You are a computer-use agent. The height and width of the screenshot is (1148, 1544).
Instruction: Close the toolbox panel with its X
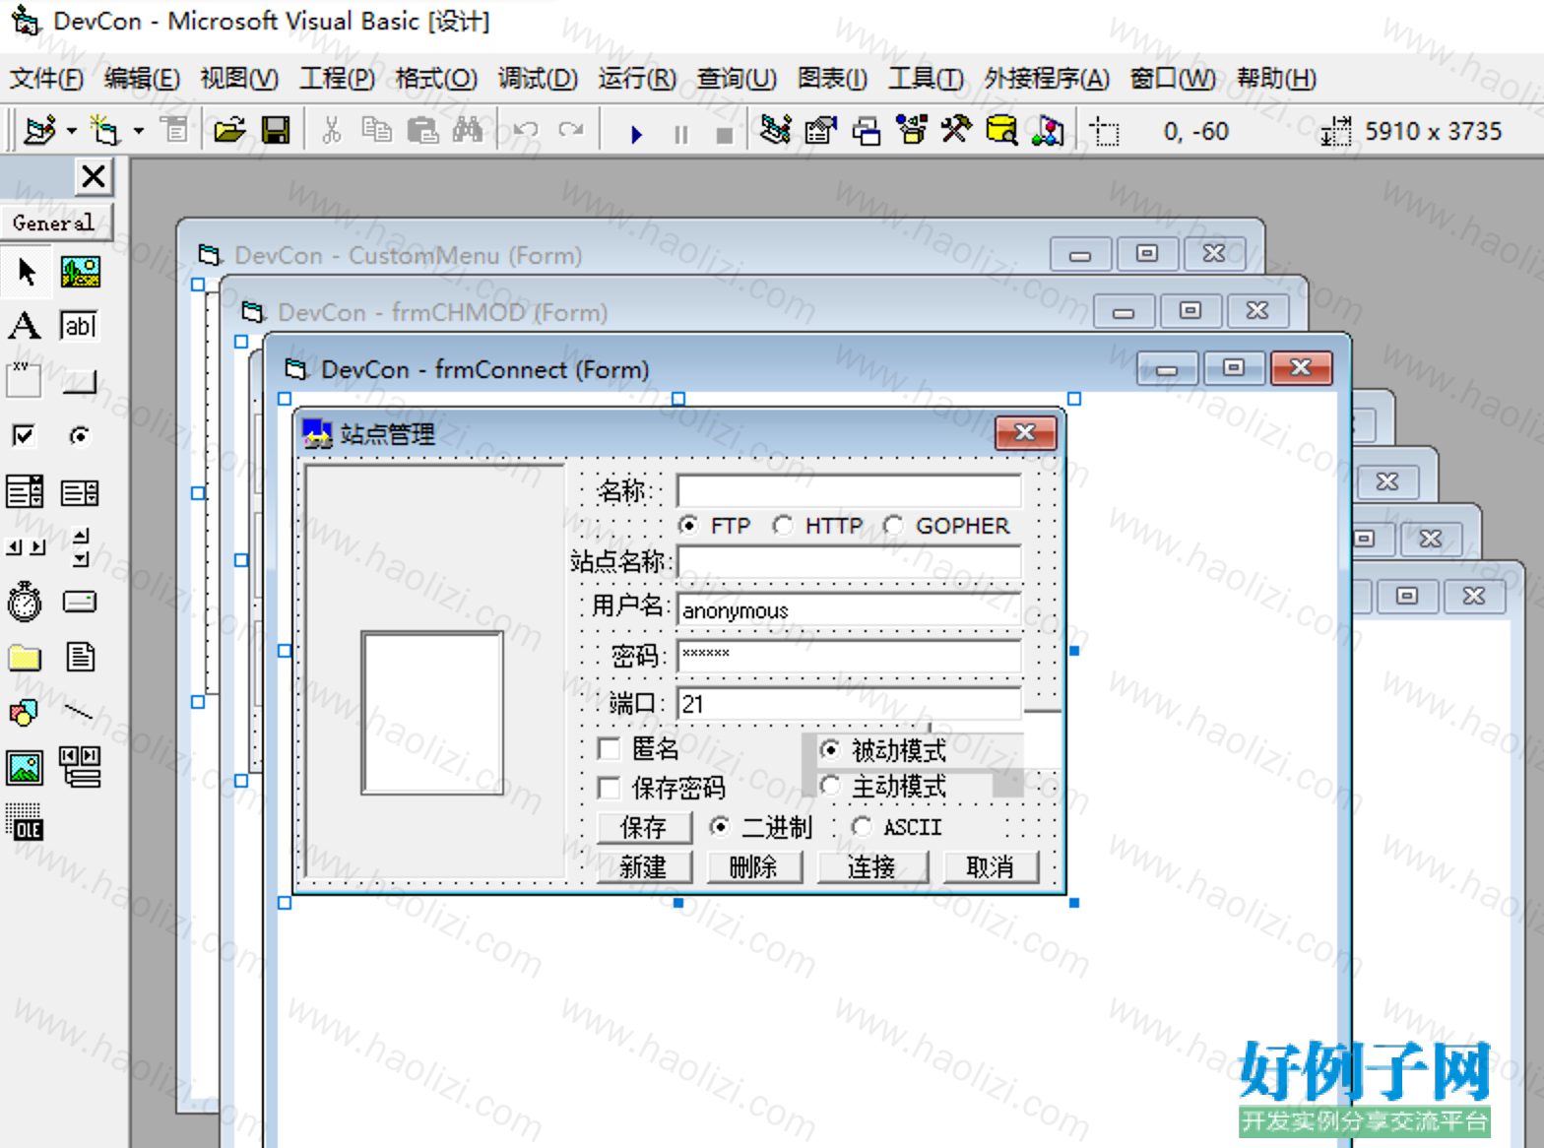(94, 177)
